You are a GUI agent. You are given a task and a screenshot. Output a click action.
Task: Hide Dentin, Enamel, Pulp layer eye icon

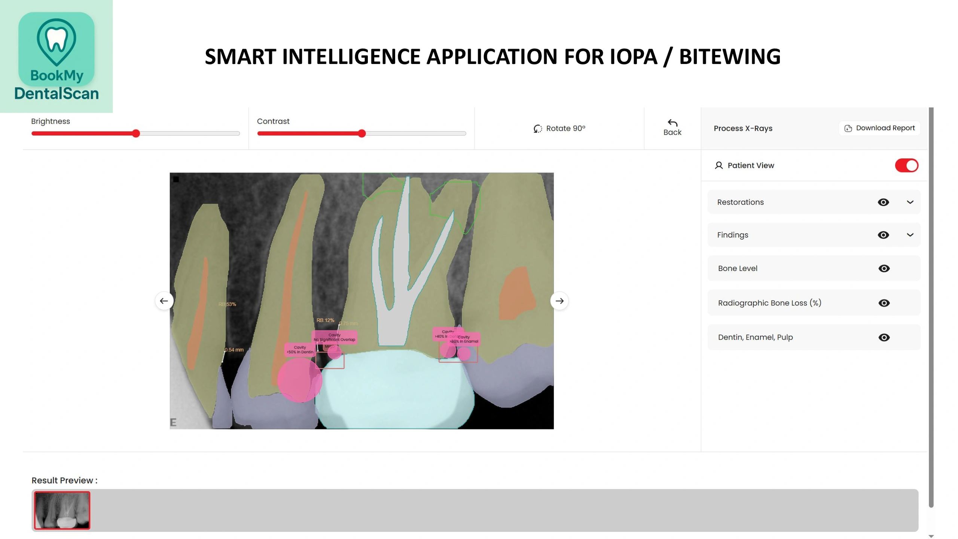click(x=884, y=337)
